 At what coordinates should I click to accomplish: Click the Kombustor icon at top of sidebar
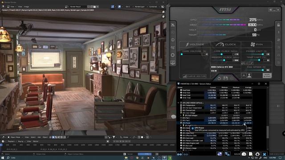pyautogui.click(x=173, y=25)
